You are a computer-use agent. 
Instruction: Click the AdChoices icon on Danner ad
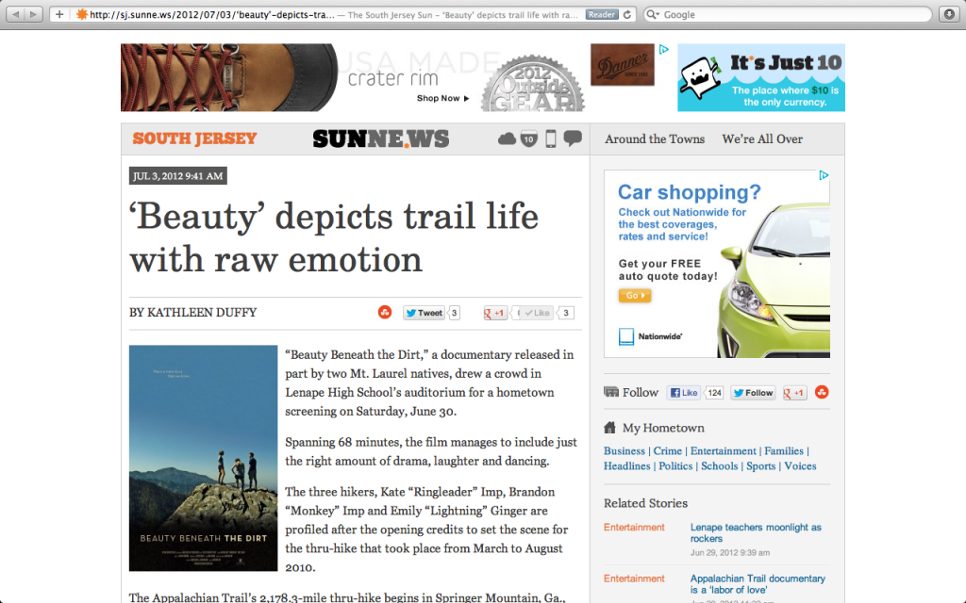click(663, 50)
